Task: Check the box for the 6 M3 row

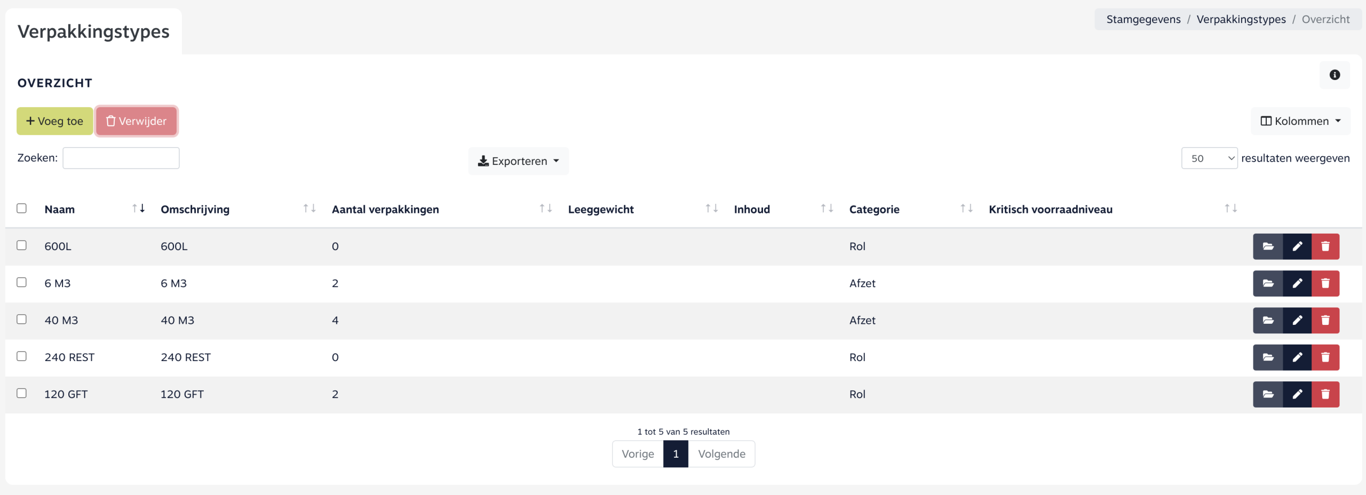Action: 21,282
